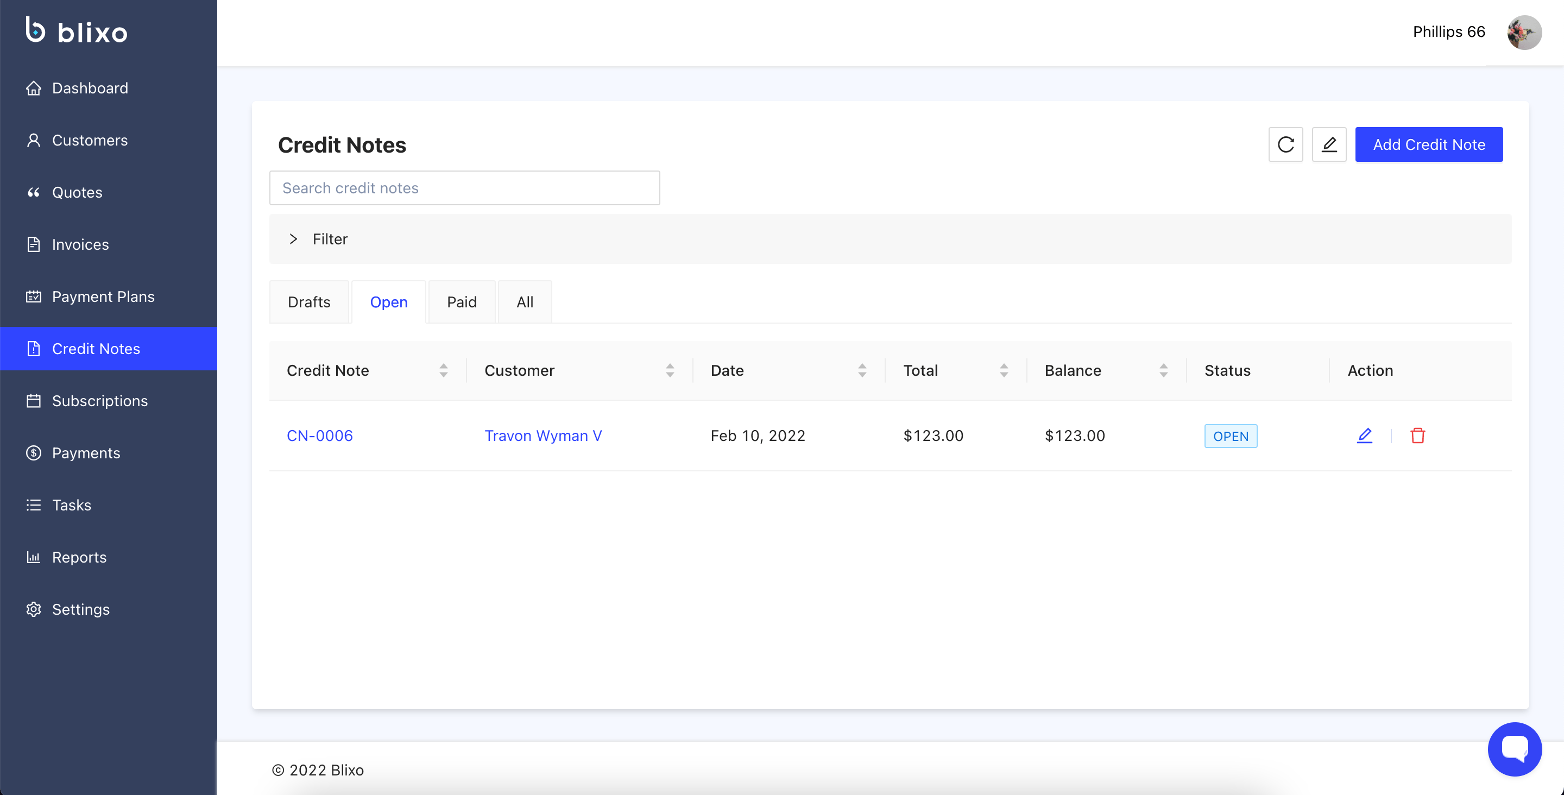This screenshot has width=1564, height=795.
Task: Click the pencil icon beside Add Credit Note
Action: point(1328,144)
